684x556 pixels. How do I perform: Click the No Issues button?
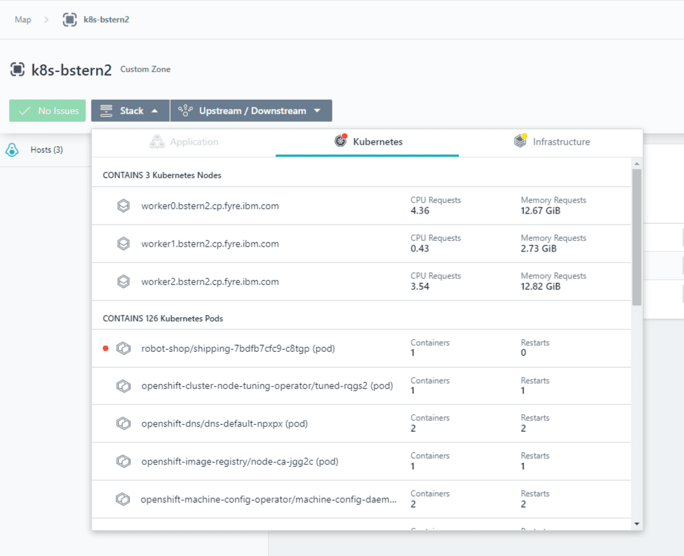(x=47, y=111)
